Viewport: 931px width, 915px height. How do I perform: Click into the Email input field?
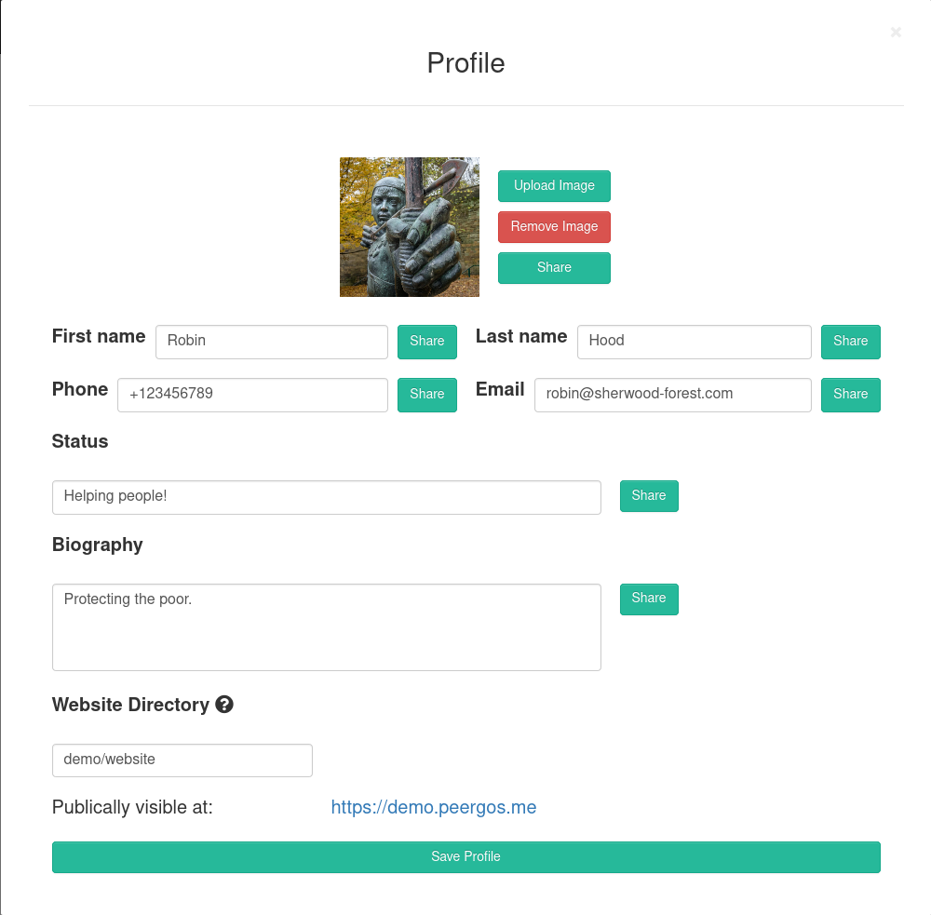[673, 395]
